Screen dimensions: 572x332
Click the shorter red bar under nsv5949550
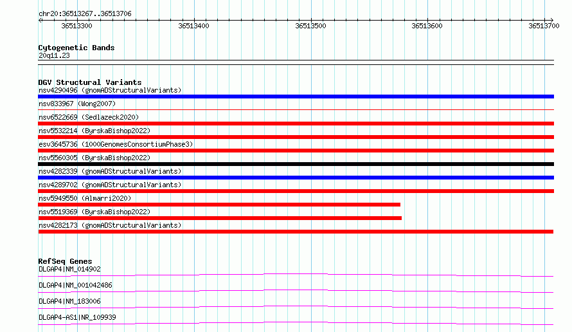[x=219, y=205]
